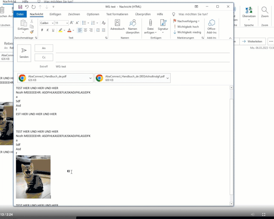Open the Datei anfügen attachment menu

coord(150,27)
